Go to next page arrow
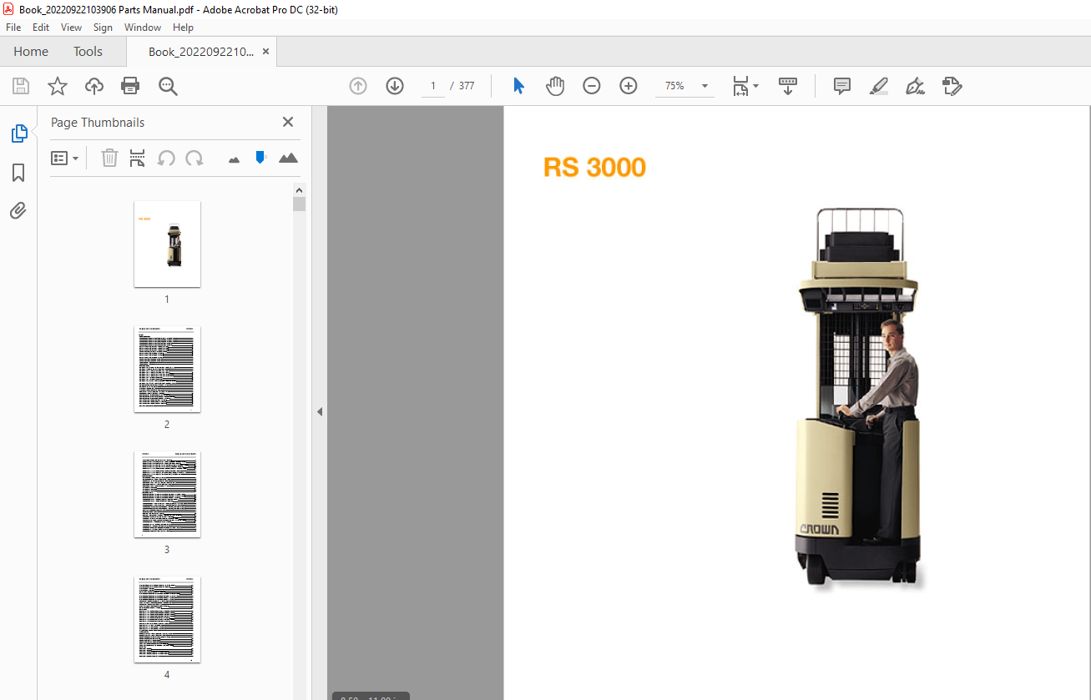The height and width of the screenshot is (700, 1091). point(395,86)
